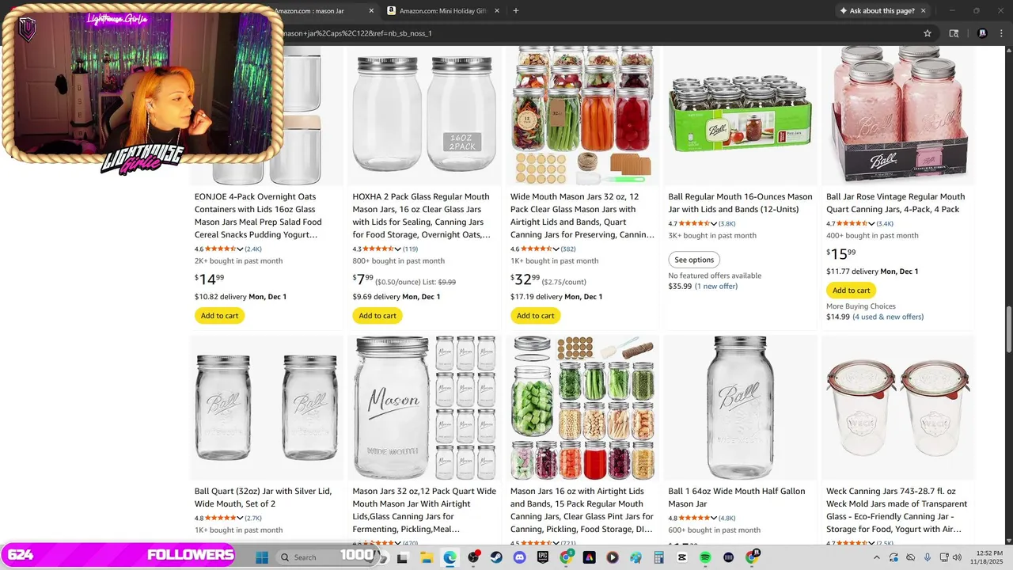Click the Windows Start button
This screenshot has width=1013, height=570.
pos(262,557)
